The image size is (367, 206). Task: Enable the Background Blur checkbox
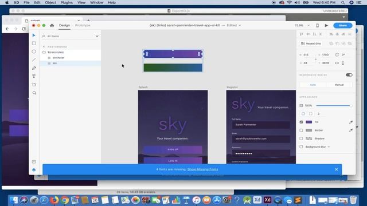coord(301,146)
